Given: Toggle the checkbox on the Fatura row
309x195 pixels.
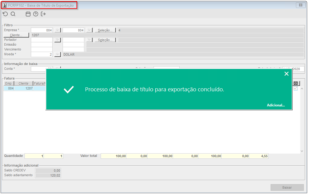Looking at the screenshot, I should pyautogui.click(x=296, y=88).
